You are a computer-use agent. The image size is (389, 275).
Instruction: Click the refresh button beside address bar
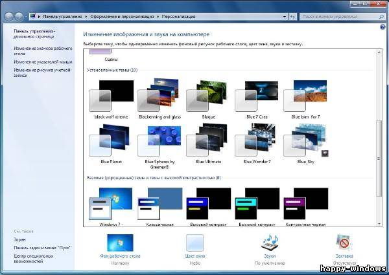[x=293, y=17]
